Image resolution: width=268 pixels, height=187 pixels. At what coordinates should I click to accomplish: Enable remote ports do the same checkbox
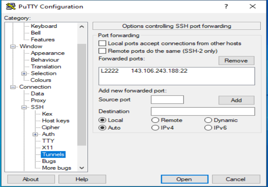[x=102, y=51]
